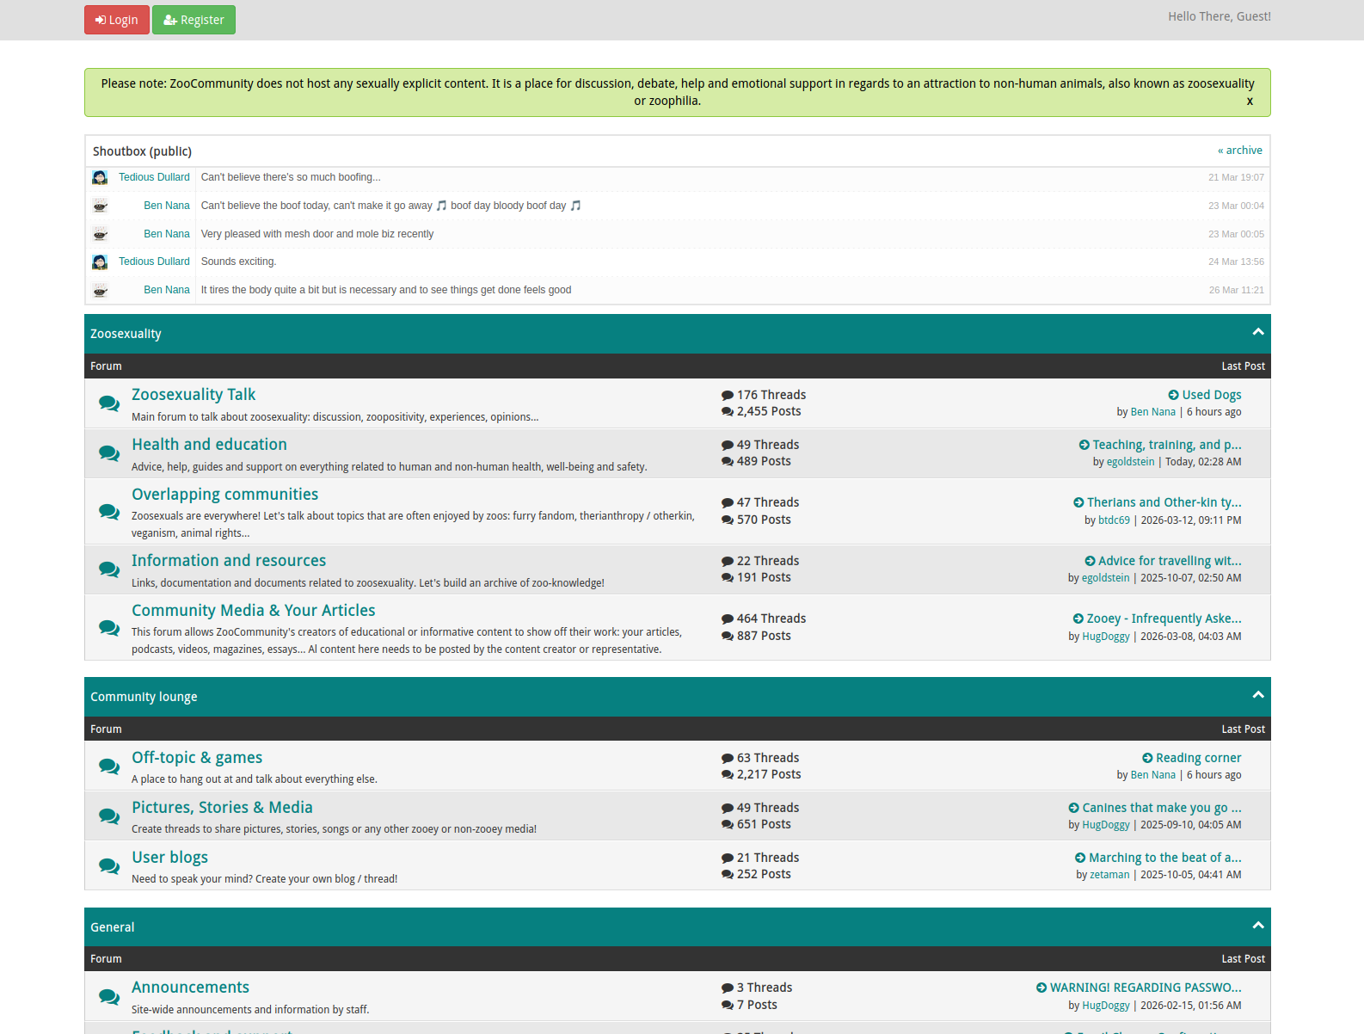The image size is (1364, 1034).
Task: Click the User blogs forum bubble icon
Action: 109,865
